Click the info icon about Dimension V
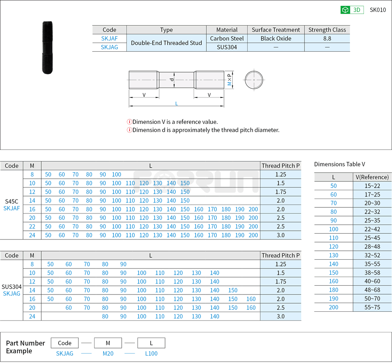 coord(129,122)
